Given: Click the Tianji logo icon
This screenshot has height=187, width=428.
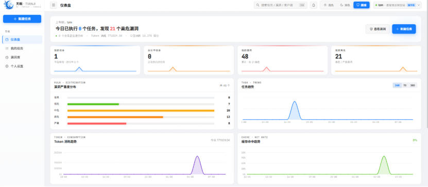Looking at the screenshot, I should 8,5.
